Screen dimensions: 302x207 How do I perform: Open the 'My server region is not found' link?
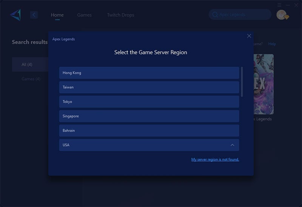(x=215, y=159)
